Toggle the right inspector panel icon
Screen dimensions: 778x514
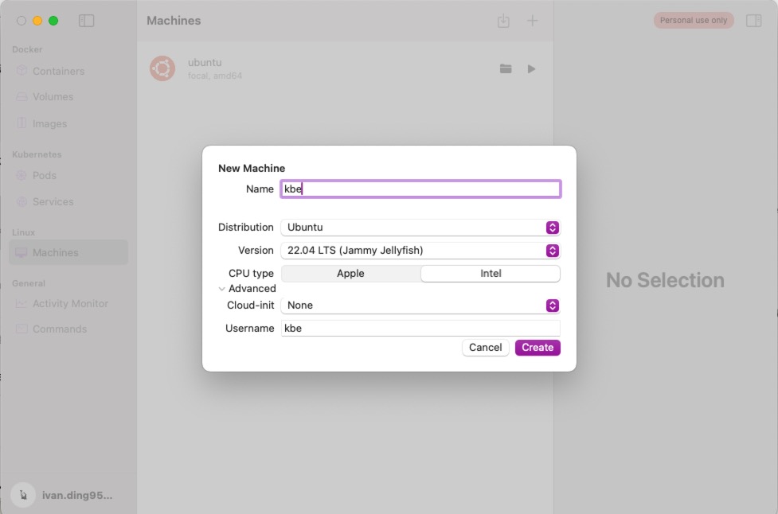pyautogui.click(x=753, y=21)
